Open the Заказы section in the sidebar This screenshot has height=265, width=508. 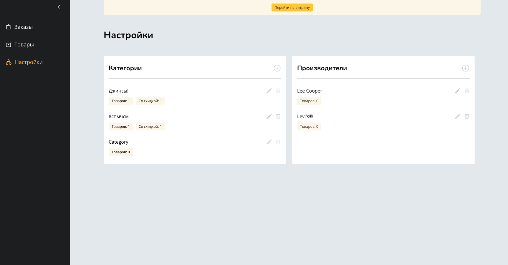(23, 27)
